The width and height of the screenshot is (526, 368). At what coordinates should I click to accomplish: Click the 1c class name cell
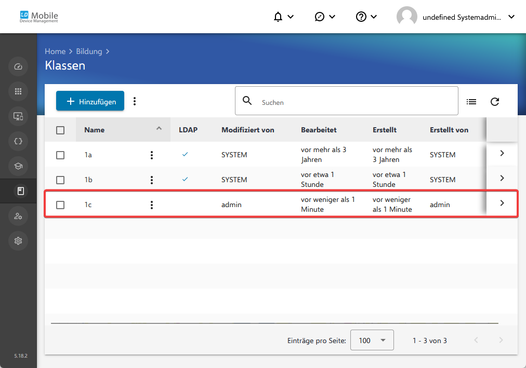(x=88, y=205)
